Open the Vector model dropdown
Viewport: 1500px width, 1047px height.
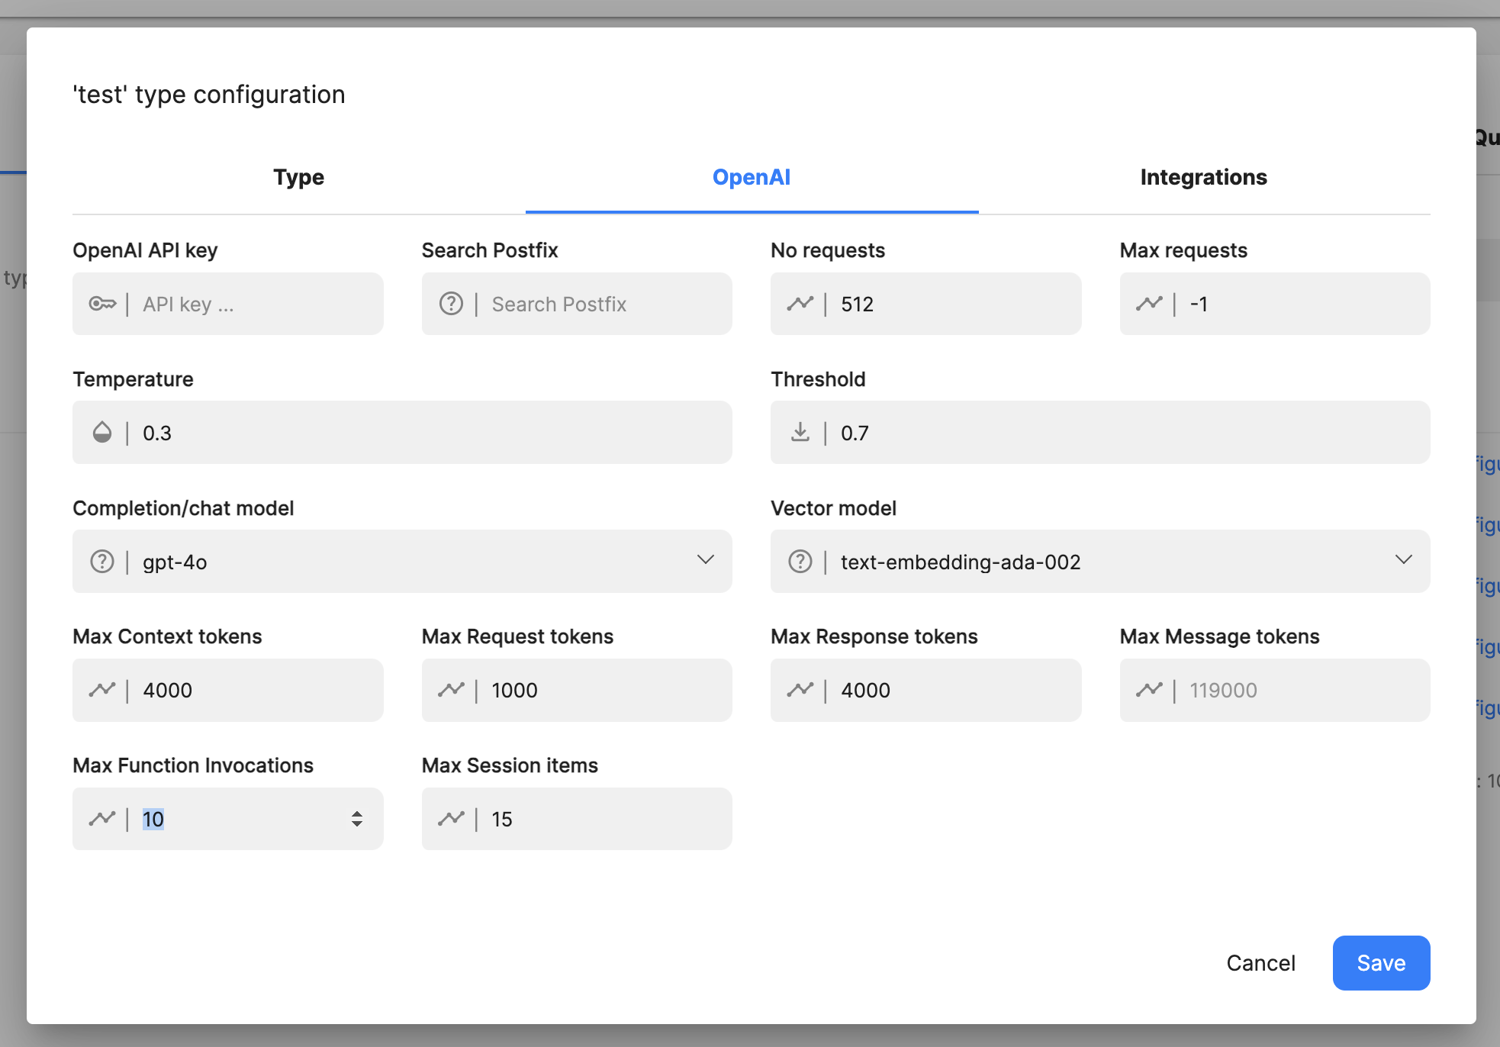point(1402,562)
